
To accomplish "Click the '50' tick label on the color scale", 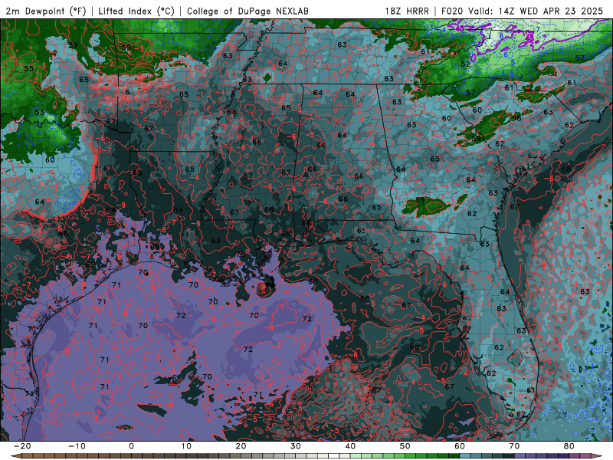I will coord(405,446).
